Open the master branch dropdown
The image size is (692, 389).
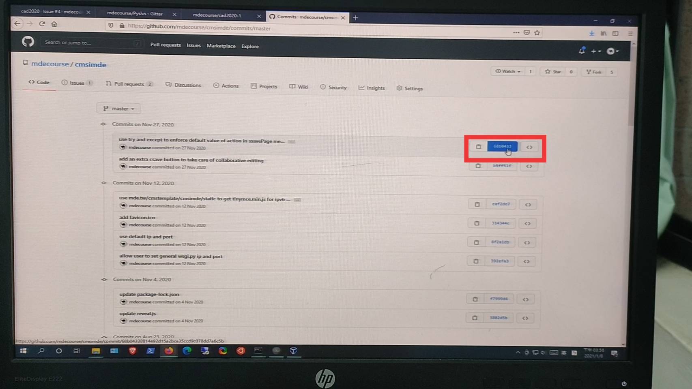coord(118,109)
